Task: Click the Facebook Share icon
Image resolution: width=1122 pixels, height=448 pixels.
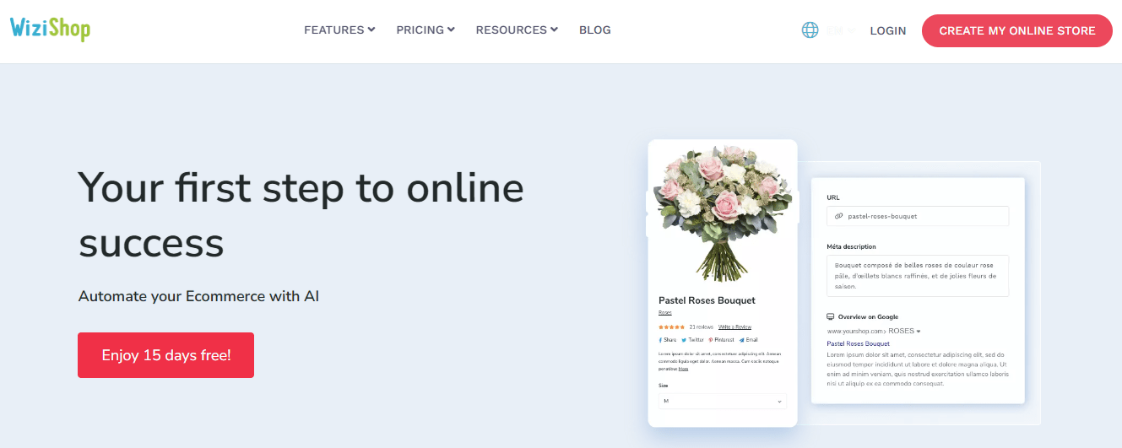Action: (660, 340)
